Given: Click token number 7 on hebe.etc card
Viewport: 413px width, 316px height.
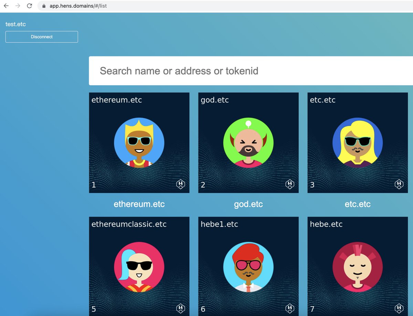Looking at the screenshot, I should coord(312,309).
